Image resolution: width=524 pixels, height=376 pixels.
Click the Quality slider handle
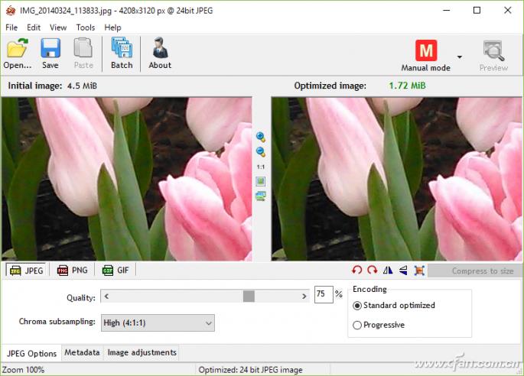click(249, 296)
